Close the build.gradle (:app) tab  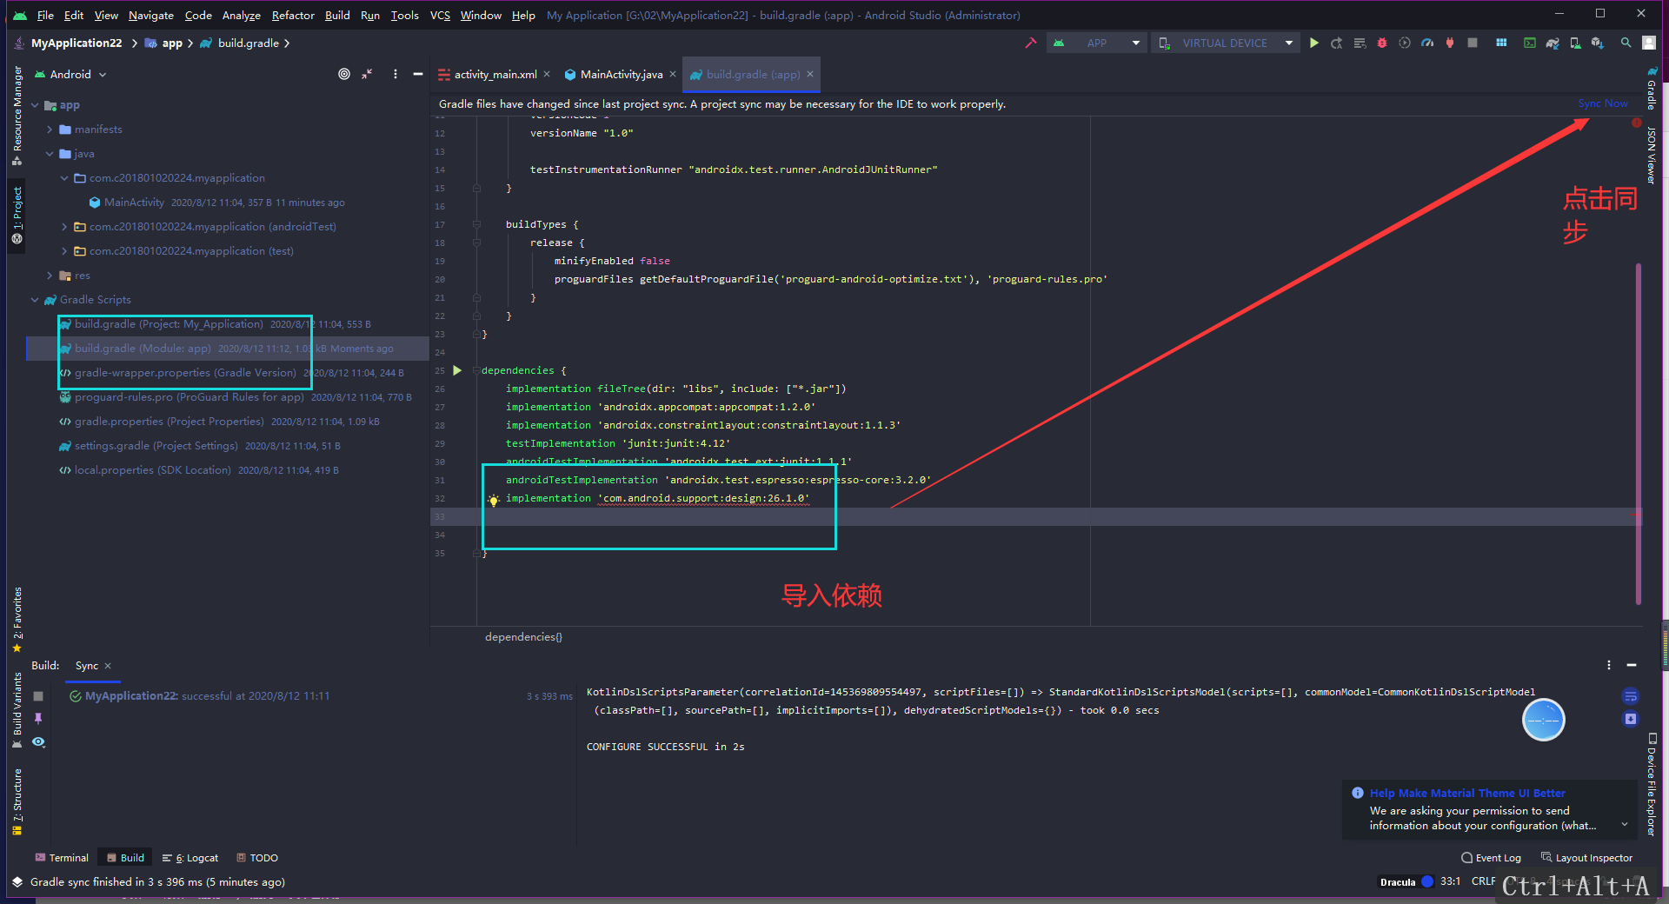coord(810,74)
